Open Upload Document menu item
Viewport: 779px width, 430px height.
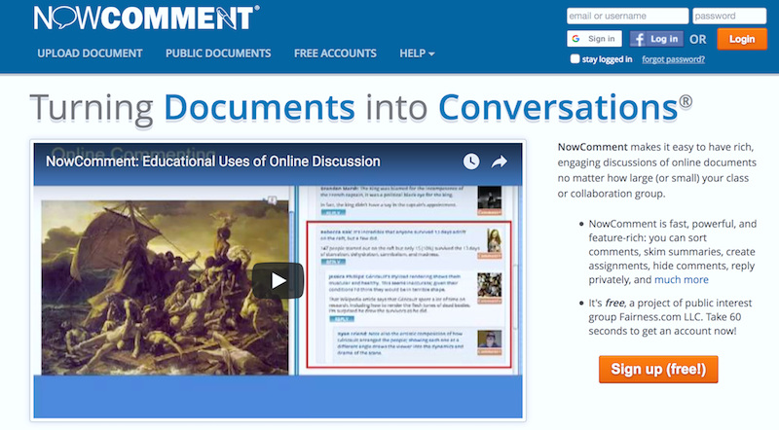90,54
